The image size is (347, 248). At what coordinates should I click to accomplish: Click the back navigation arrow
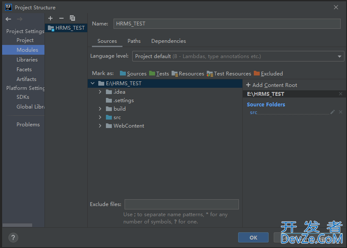8,19
